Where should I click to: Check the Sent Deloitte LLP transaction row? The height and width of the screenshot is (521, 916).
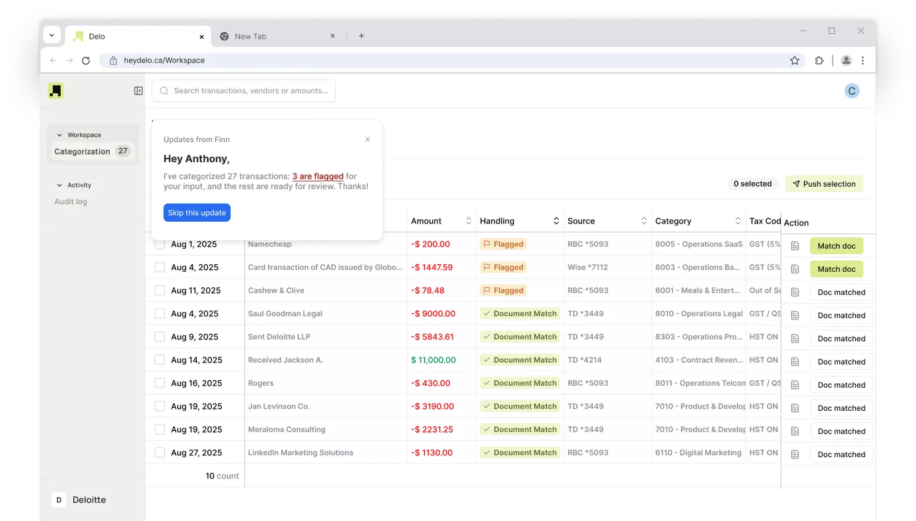pyautogui.click(x=160, y=336)
